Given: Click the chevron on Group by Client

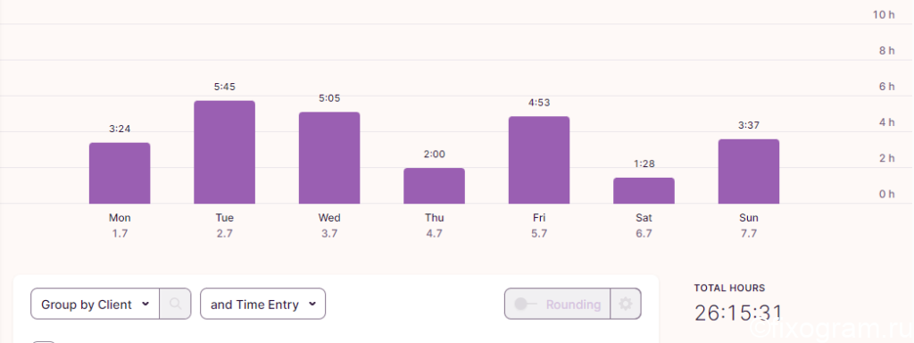Looking at the screenshot, I should click(145, 304).
